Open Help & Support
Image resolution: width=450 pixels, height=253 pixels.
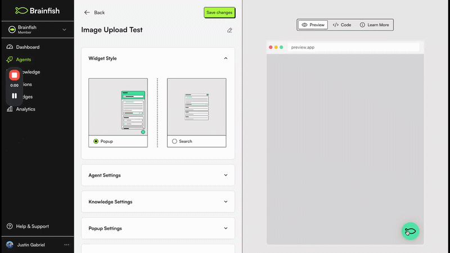coord(33,227)
